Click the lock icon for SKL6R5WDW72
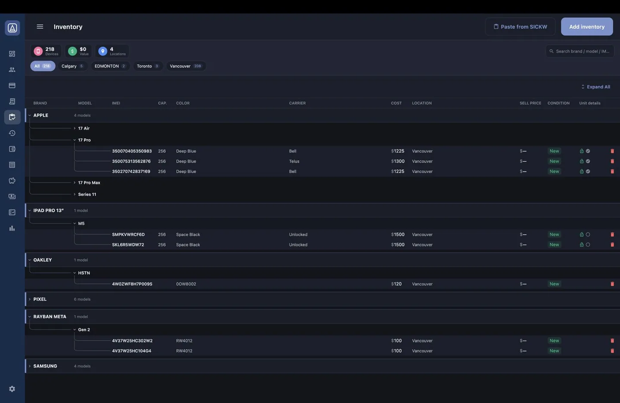Image resolution: width=620 pixels, height=403 pixels. (x=582, y=245)
